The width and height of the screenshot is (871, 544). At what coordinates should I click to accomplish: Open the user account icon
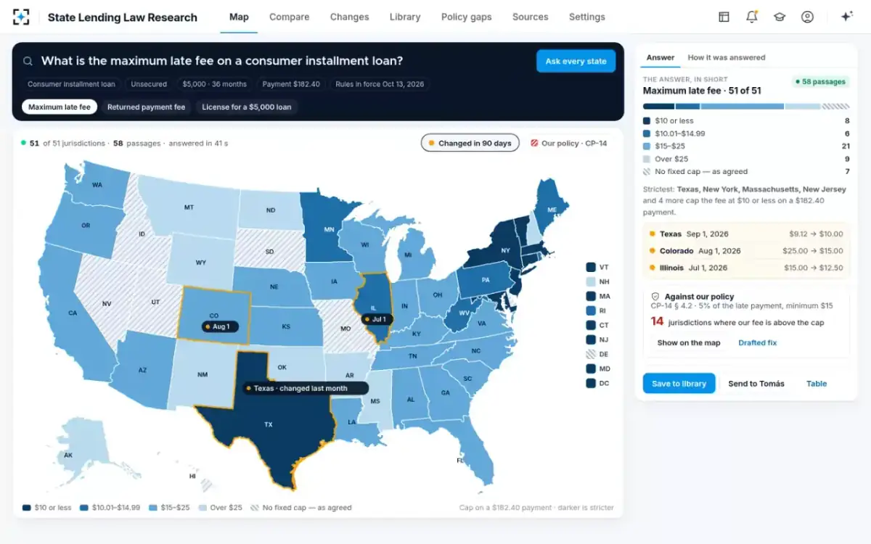pos(807,17)
